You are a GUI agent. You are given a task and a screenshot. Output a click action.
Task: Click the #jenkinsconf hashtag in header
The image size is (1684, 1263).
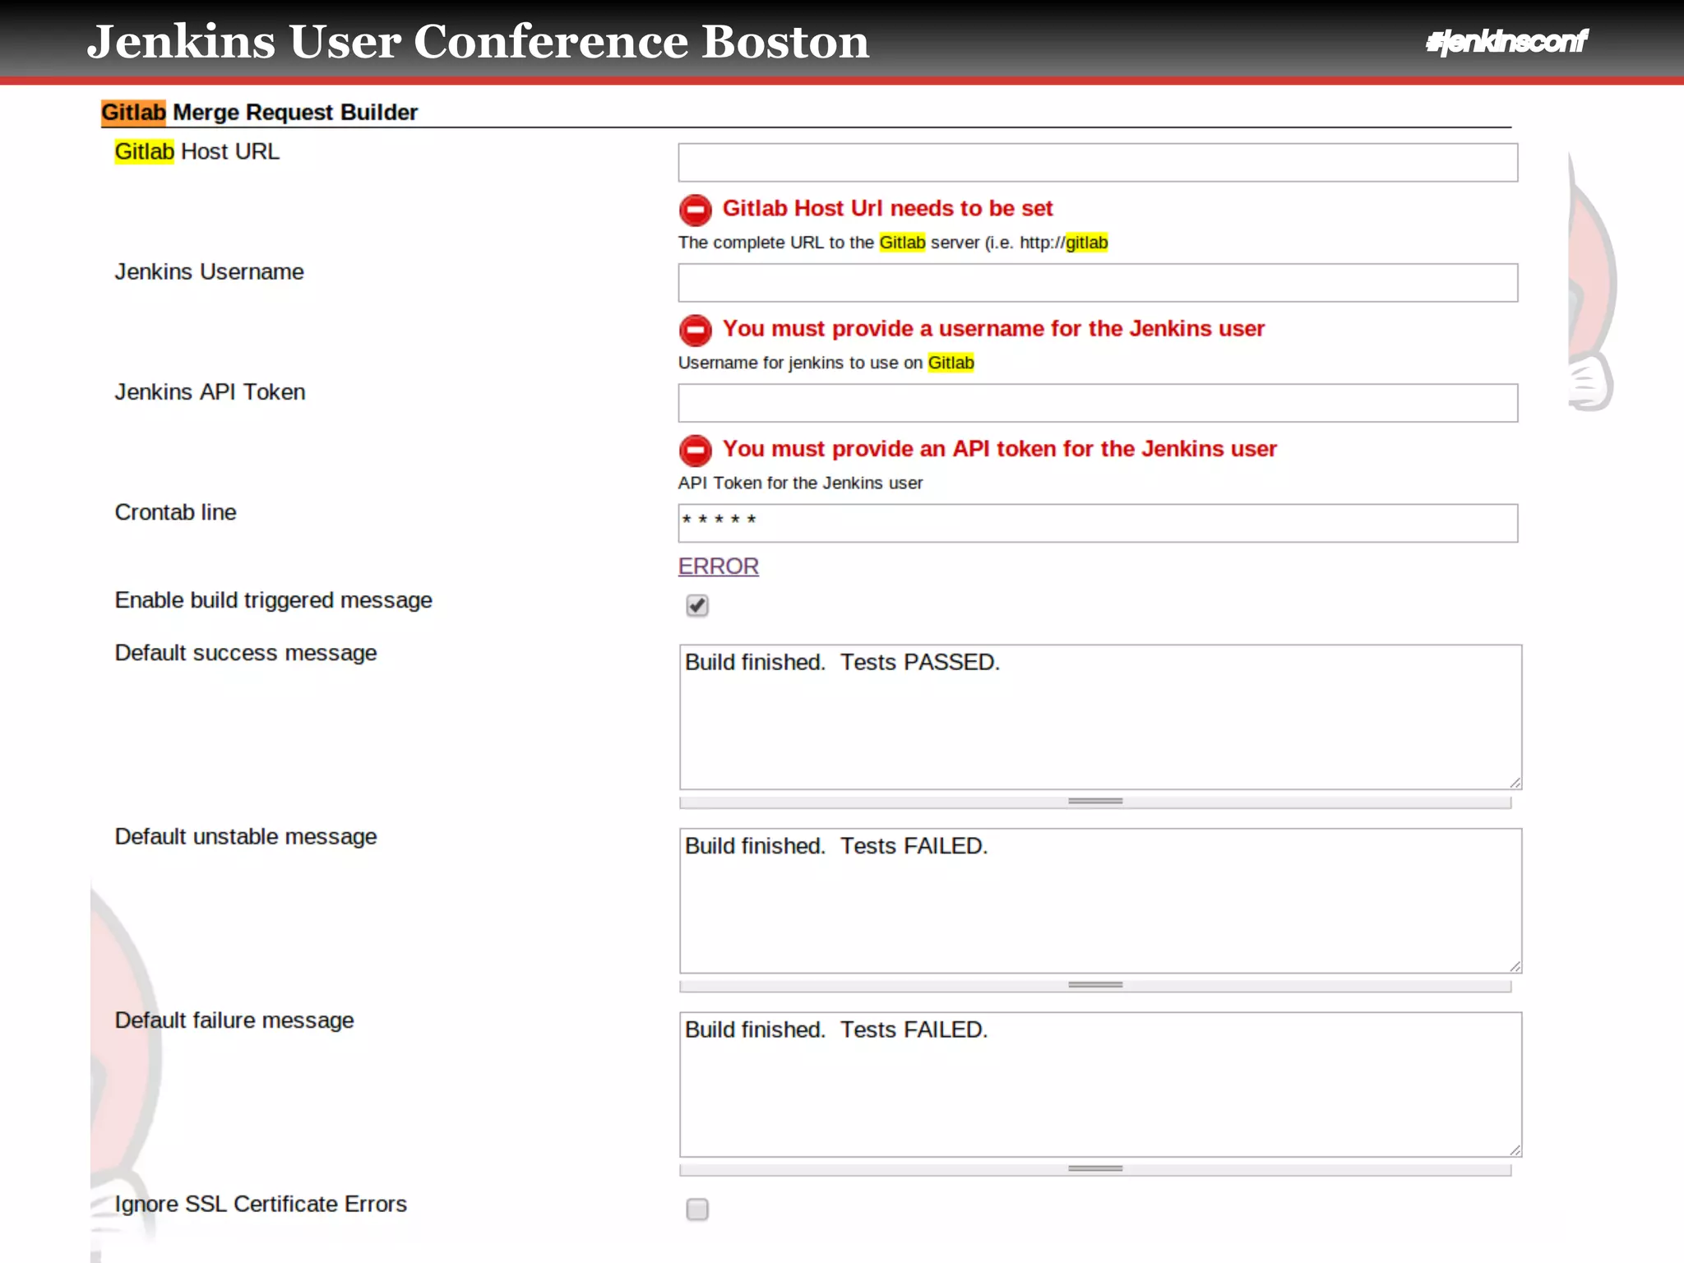coord(1506,41)
